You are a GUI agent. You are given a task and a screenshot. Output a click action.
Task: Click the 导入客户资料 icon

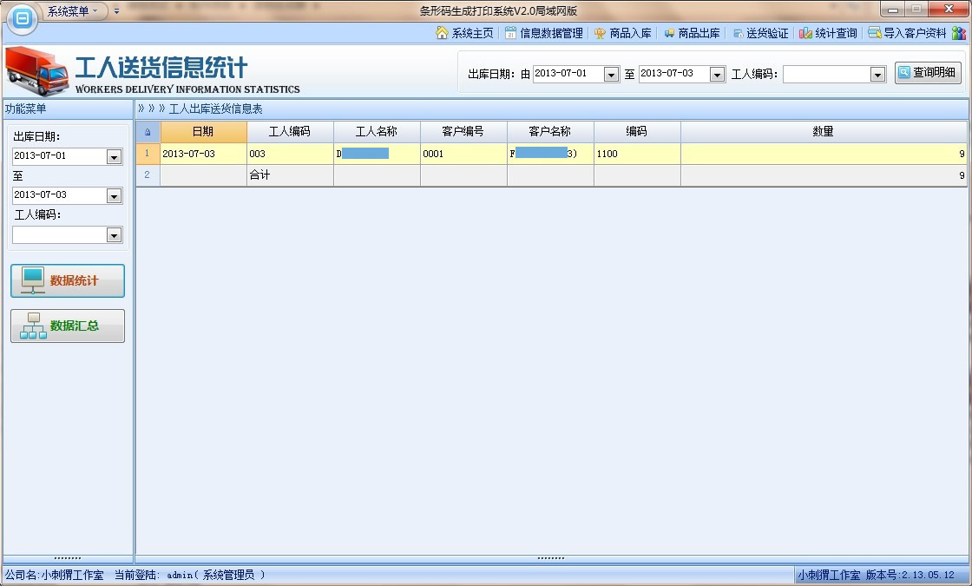pyautogui.click(x=875, y=32)
